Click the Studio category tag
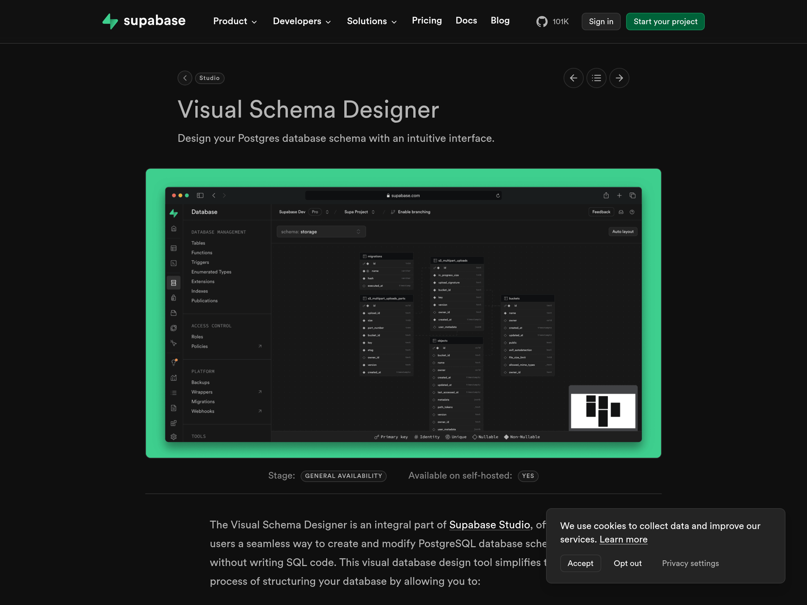The image size is (807, 605). (x=209, y=78)
